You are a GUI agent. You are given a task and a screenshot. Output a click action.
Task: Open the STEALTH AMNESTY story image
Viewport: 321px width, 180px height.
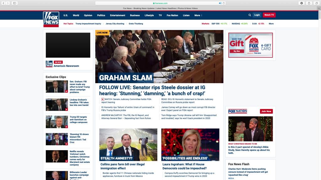click(128, 145)
